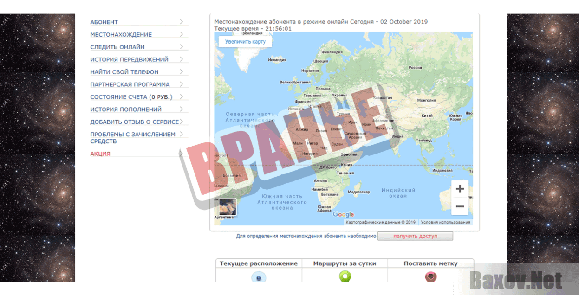The width and height of the screenshot is (579, 295).
Task: Zoom in the map with plus button
Action: (x=460, y=189)
